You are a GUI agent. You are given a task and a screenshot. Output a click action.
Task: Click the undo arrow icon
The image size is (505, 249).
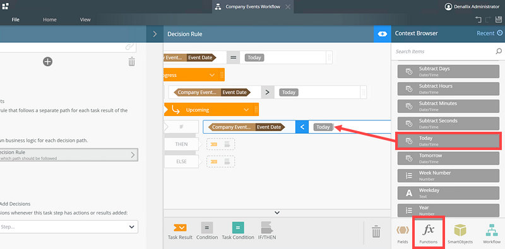(x=478, y=20)
